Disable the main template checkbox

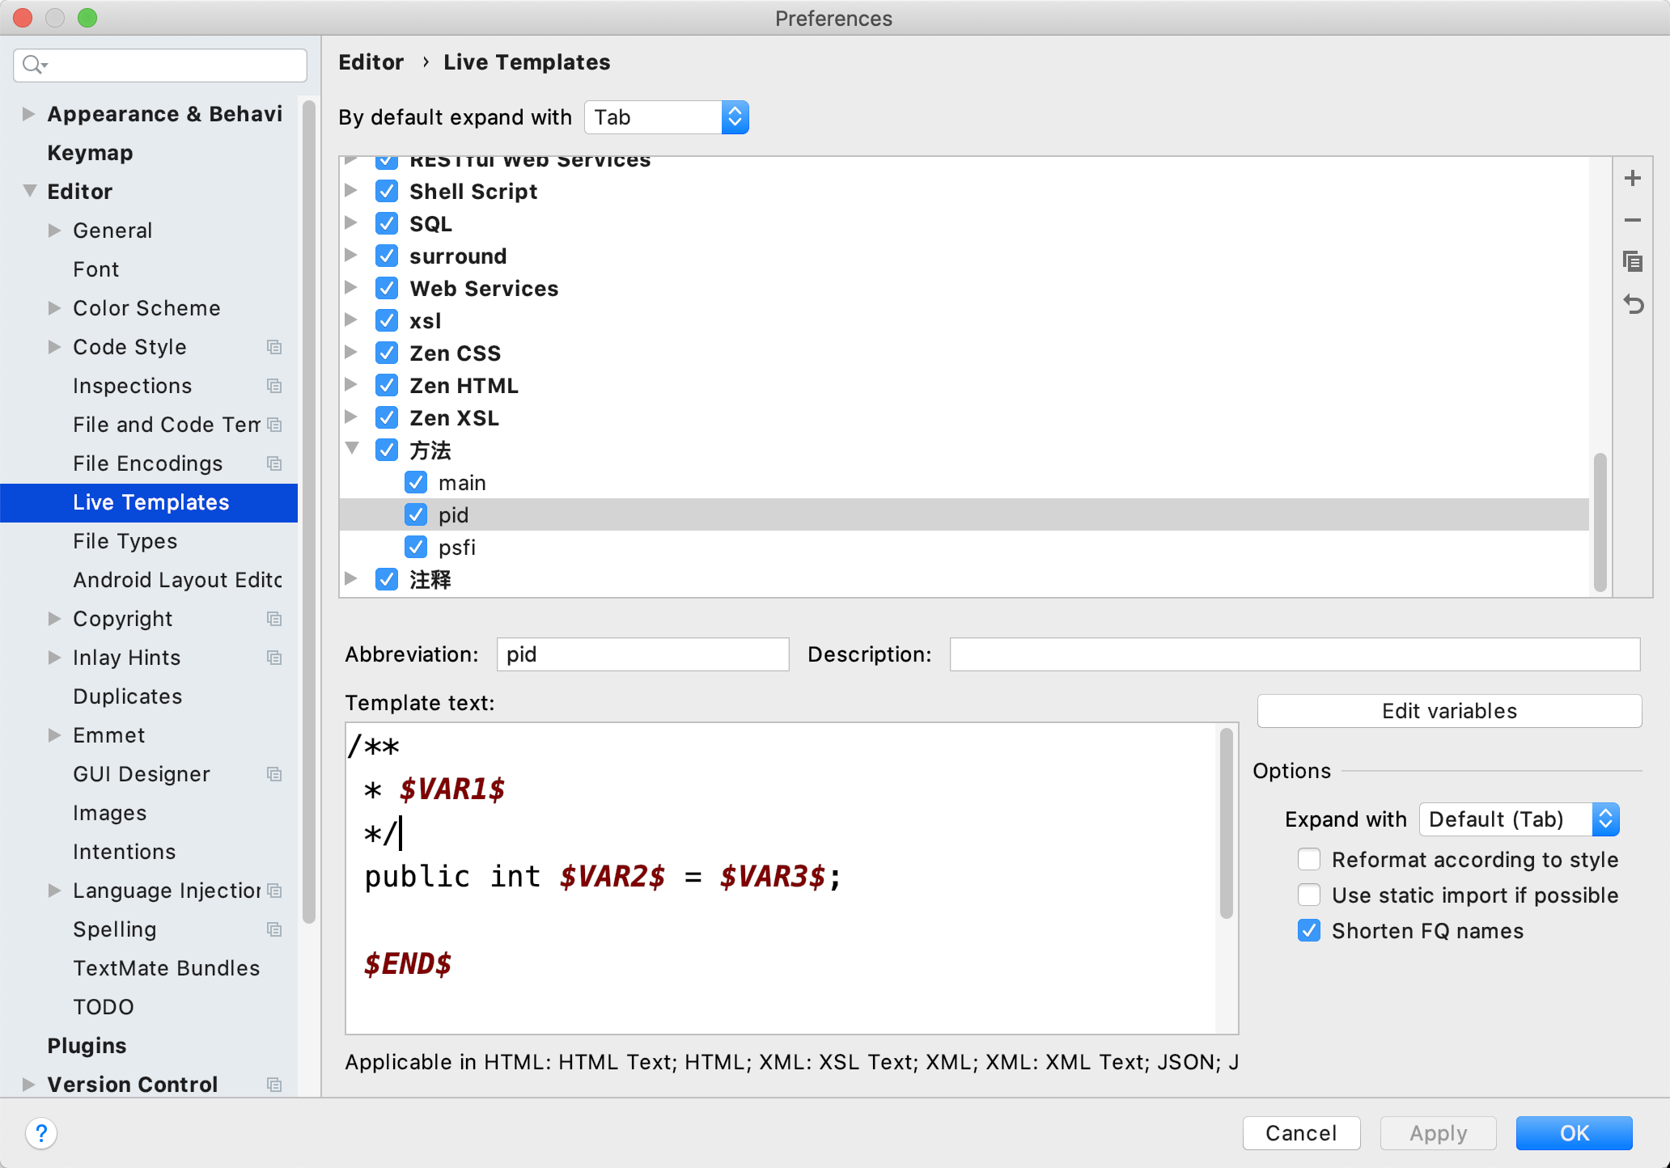tap(416, 483)
